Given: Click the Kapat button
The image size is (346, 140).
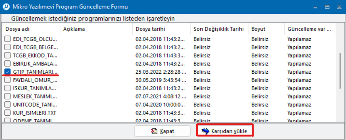Looking at the screenshot, I should click(x=162, y=131).
